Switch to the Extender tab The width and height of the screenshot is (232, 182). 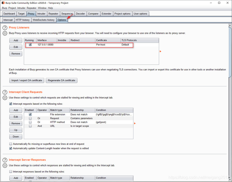106,14
